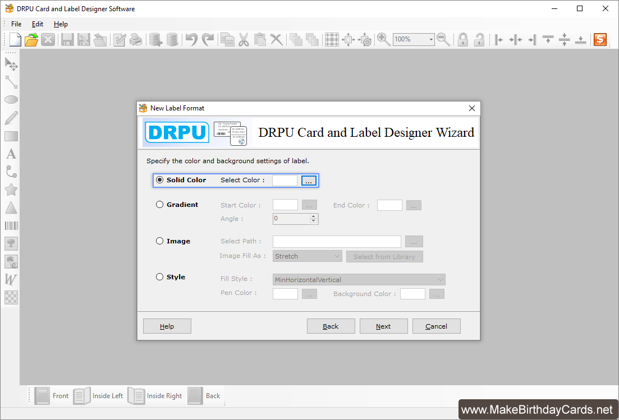The width and height of the screenshot is (619, 420).
Task: Click the wizard Back button
Action: [x=331, y=326]
